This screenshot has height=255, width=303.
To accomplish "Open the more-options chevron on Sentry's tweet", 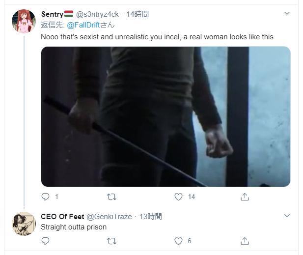I will coord(287,14).
